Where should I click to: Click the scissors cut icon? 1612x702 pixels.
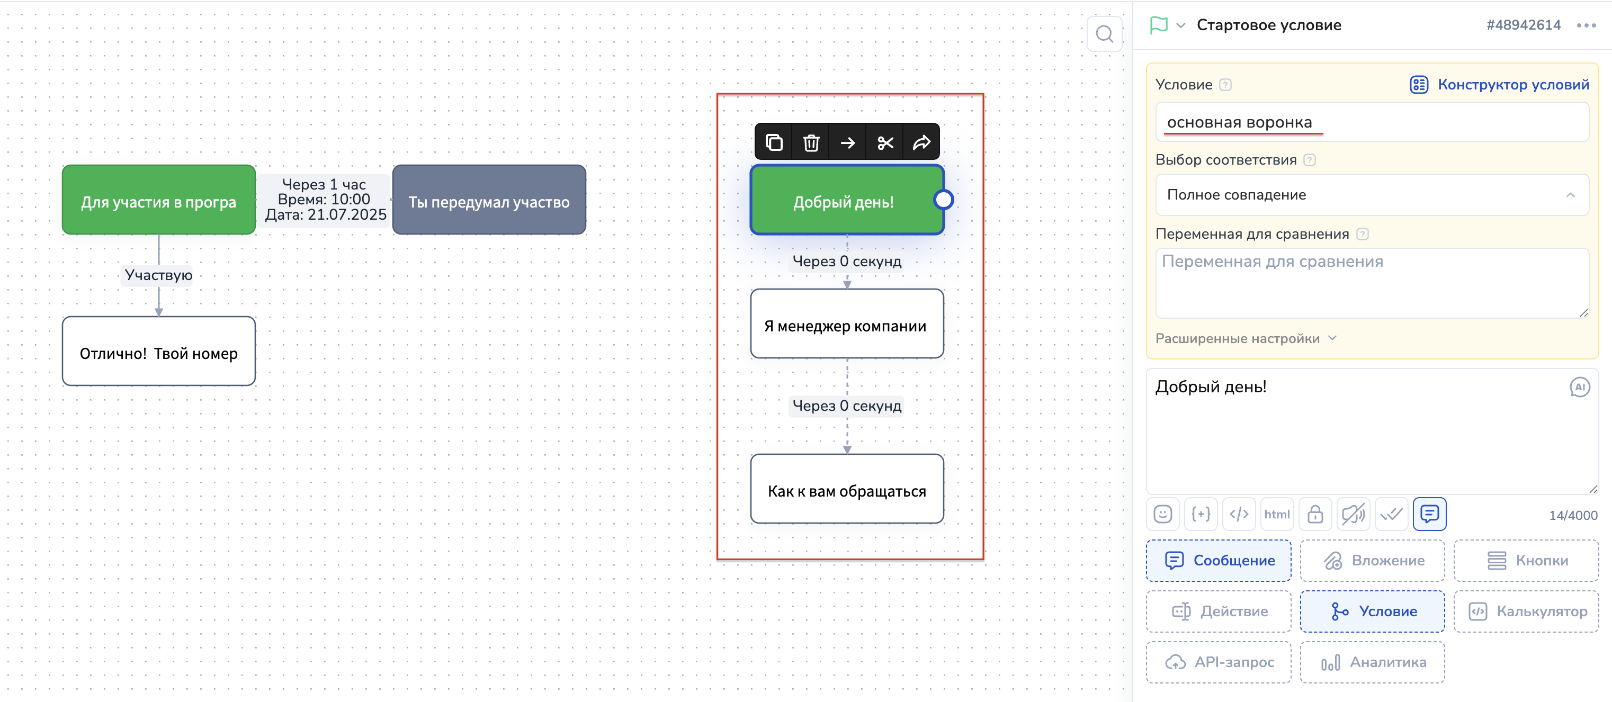pos(885,142)
